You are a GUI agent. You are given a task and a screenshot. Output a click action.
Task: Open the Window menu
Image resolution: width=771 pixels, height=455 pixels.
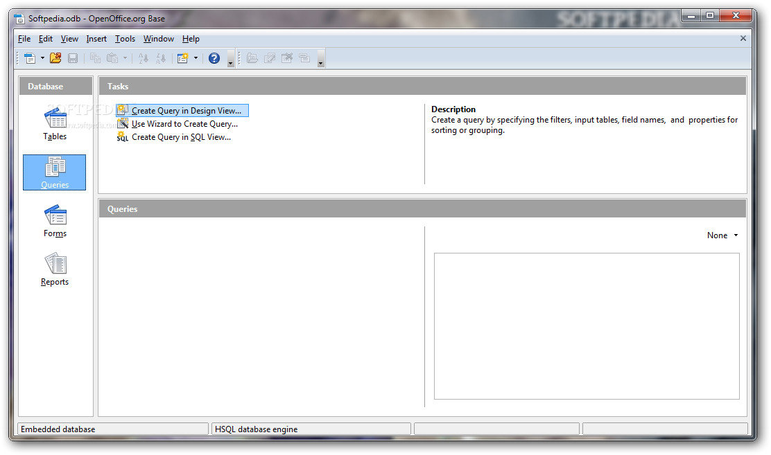[158, 39]
